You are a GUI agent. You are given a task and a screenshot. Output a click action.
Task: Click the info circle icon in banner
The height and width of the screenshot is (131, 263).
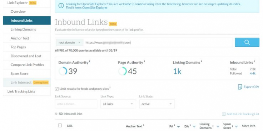[61, 6]
